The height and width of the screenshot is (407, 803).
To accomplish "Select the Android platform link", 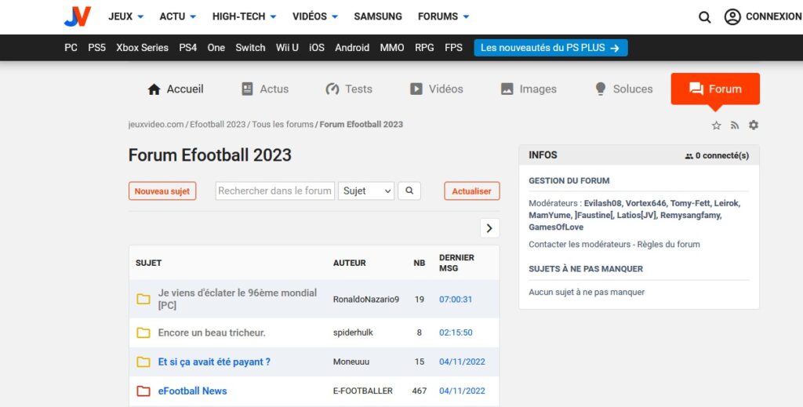I will [352, 48].
